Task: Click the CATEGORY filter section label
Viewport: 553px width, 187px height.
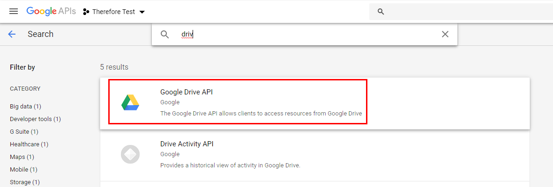Action: 25,88
